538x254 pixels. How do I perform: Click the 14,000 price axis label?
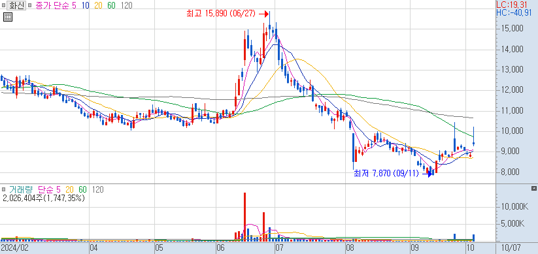coord(512,50)
